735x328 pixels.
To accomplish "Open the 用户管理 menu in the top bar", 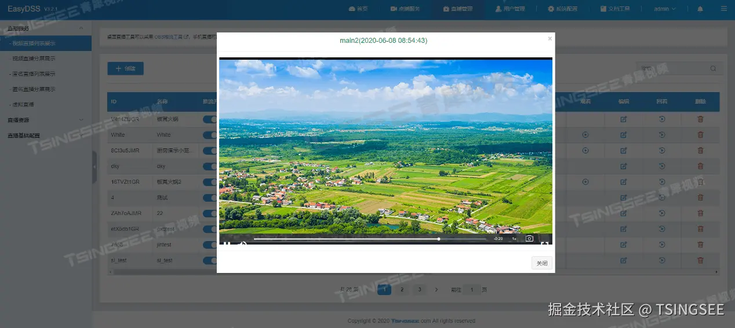I will [x=510, y=9].
